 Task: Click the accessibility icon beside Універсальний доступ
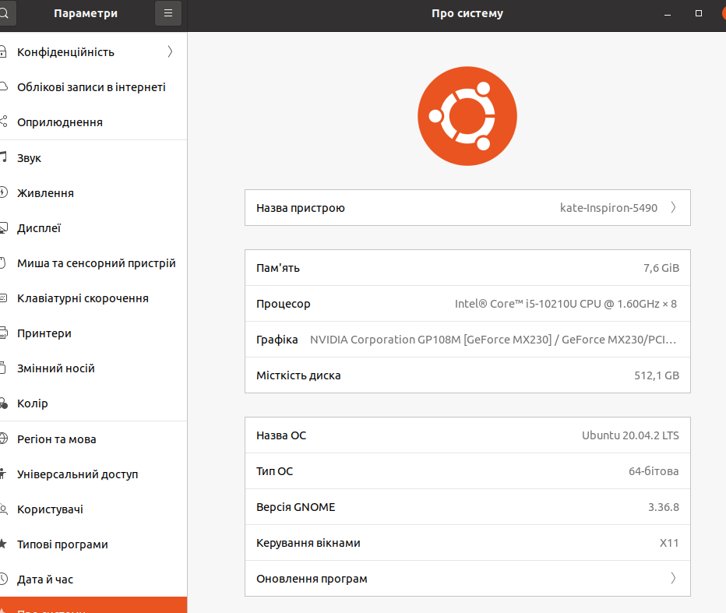point(2,474)
